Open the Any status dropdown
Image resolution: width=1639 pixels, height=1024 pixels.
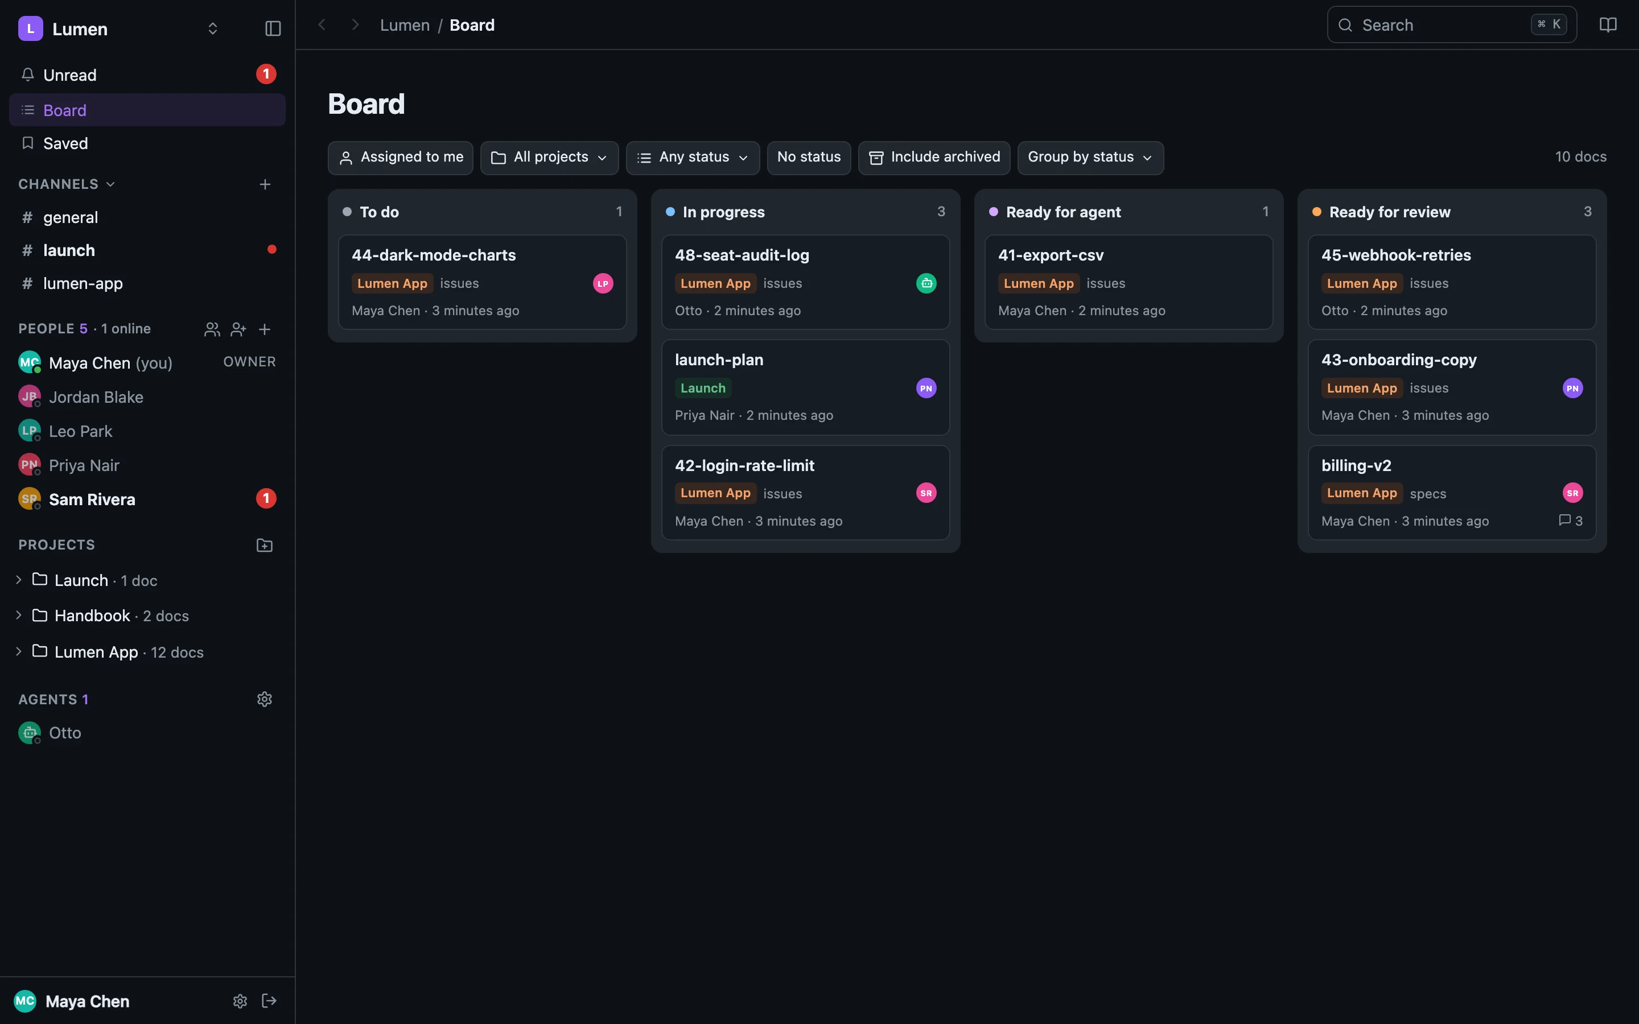tap(693, 157)
